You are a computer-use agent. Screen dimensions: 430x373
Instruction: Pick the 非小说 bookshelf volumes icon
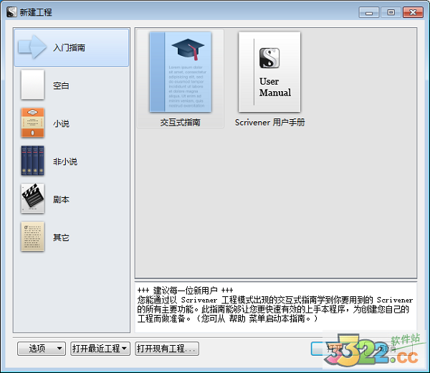click(x=32, y=161)
